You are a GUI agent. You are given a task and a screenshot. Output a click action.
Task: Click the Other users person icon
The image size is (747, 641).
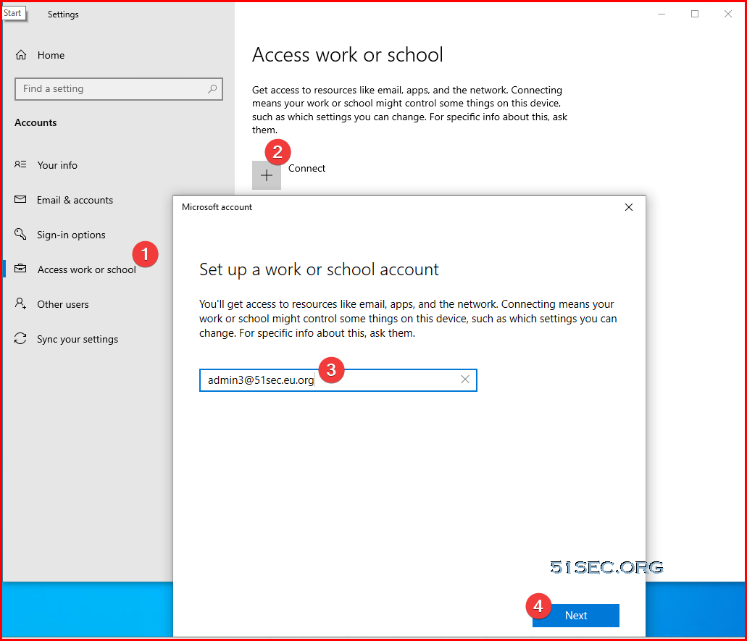pyautogui.click(x=20, y=303)
